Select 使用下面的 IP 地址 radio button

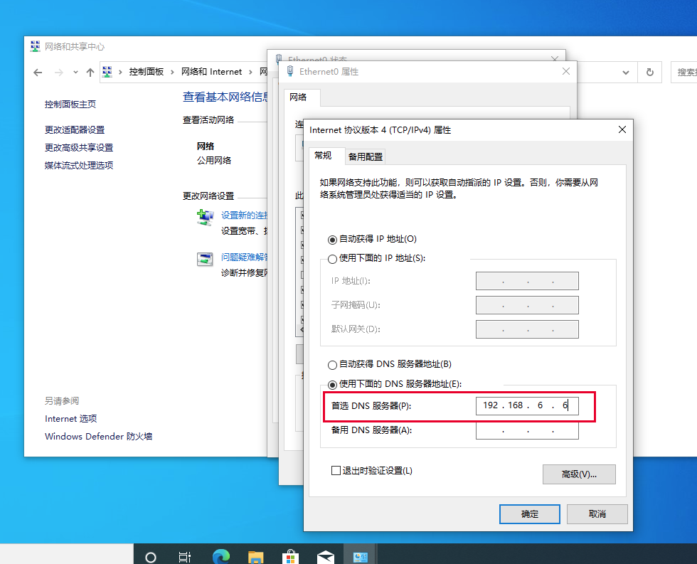click(332, 259)
